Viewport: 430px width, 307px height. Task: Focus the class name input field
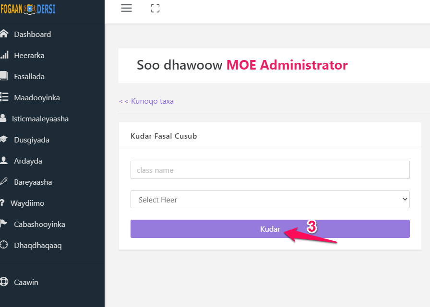point(270,170)
